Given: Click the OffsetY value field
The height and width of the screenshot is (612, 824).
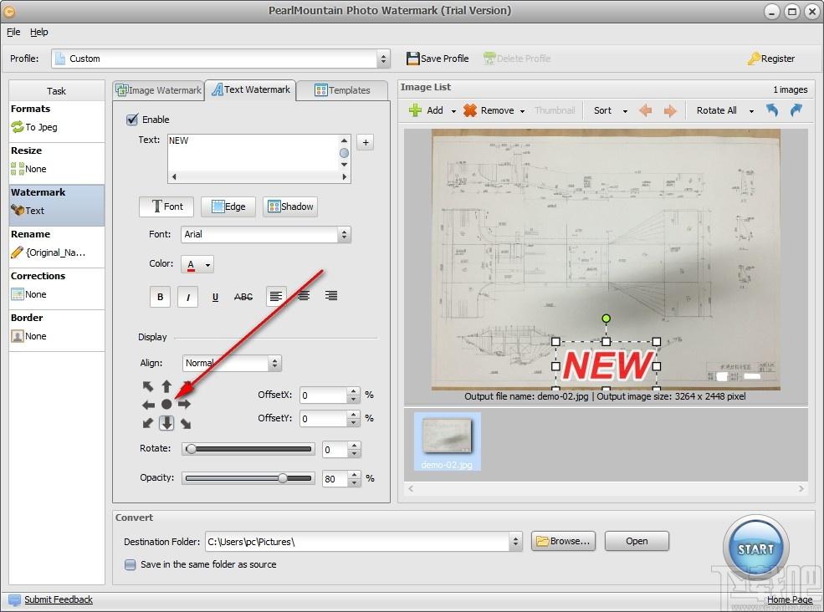Looking at the screenshot, I should (324, 419).
